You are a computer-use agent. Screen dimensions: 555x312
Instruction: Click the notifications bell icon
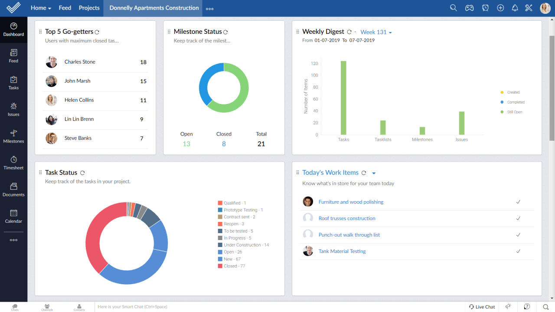point(515,7)
